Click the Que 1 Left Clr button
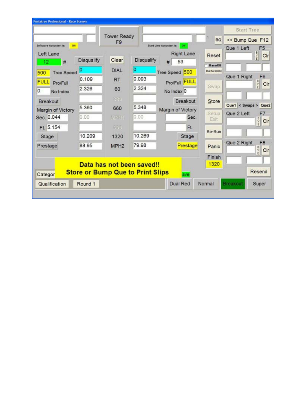 click(266, 56)
